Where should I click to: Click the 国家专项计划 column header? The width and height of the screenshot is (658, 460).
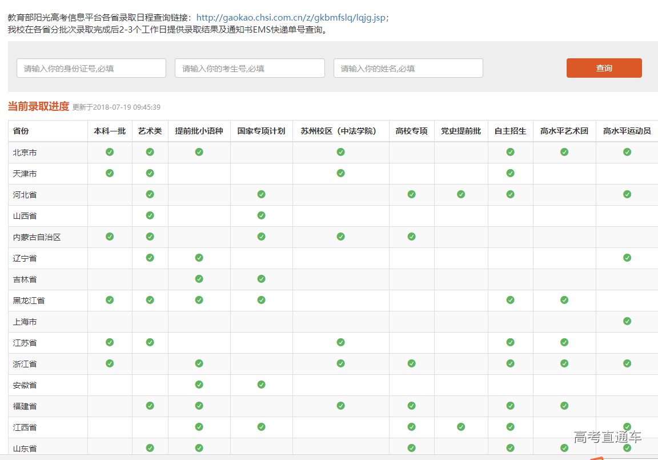261,131
